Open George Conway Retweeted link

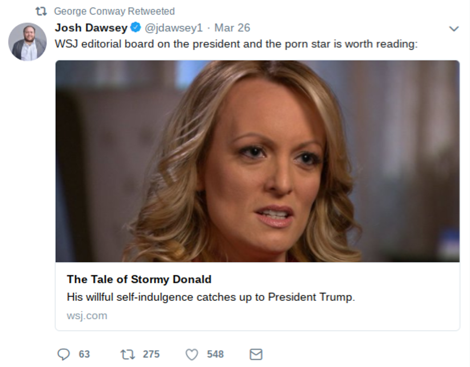tap(114, 11)
